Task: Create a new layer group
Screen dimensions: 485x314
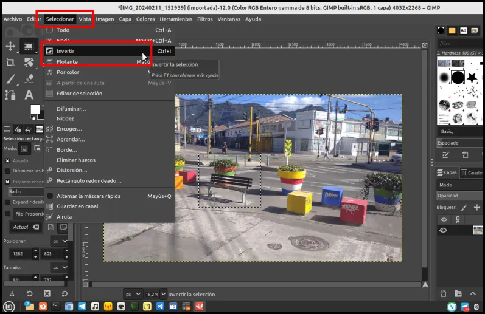Action: [458, 293]
